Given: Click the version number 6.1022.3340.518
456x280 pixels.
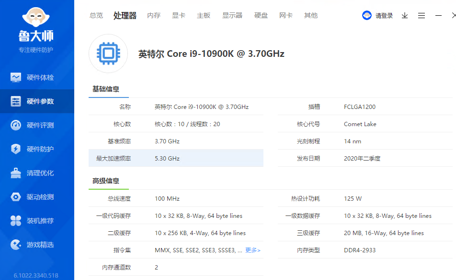Looking at the screenshot, I should click(36, 275).
